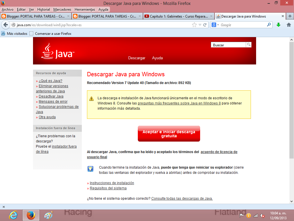
Task: Unmute the system volume icon
Action: click(262, 215)
